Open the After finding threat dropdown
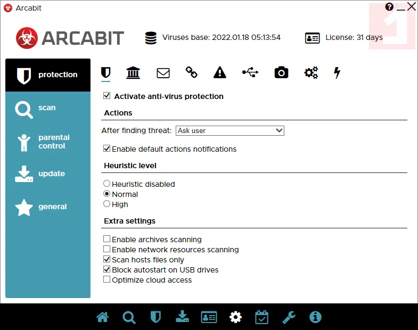The image size is (418, 330). tap(230, 130)
